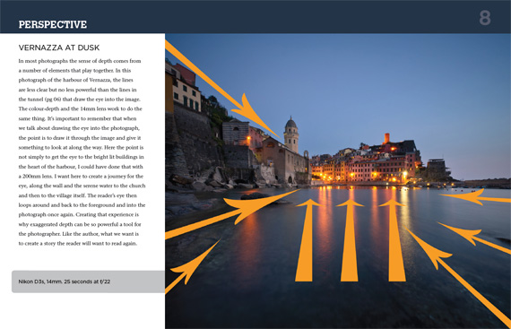This screenshot has width=511, height=329.
Task: Click the church bell tower in the photo
Action: (291, 134)
